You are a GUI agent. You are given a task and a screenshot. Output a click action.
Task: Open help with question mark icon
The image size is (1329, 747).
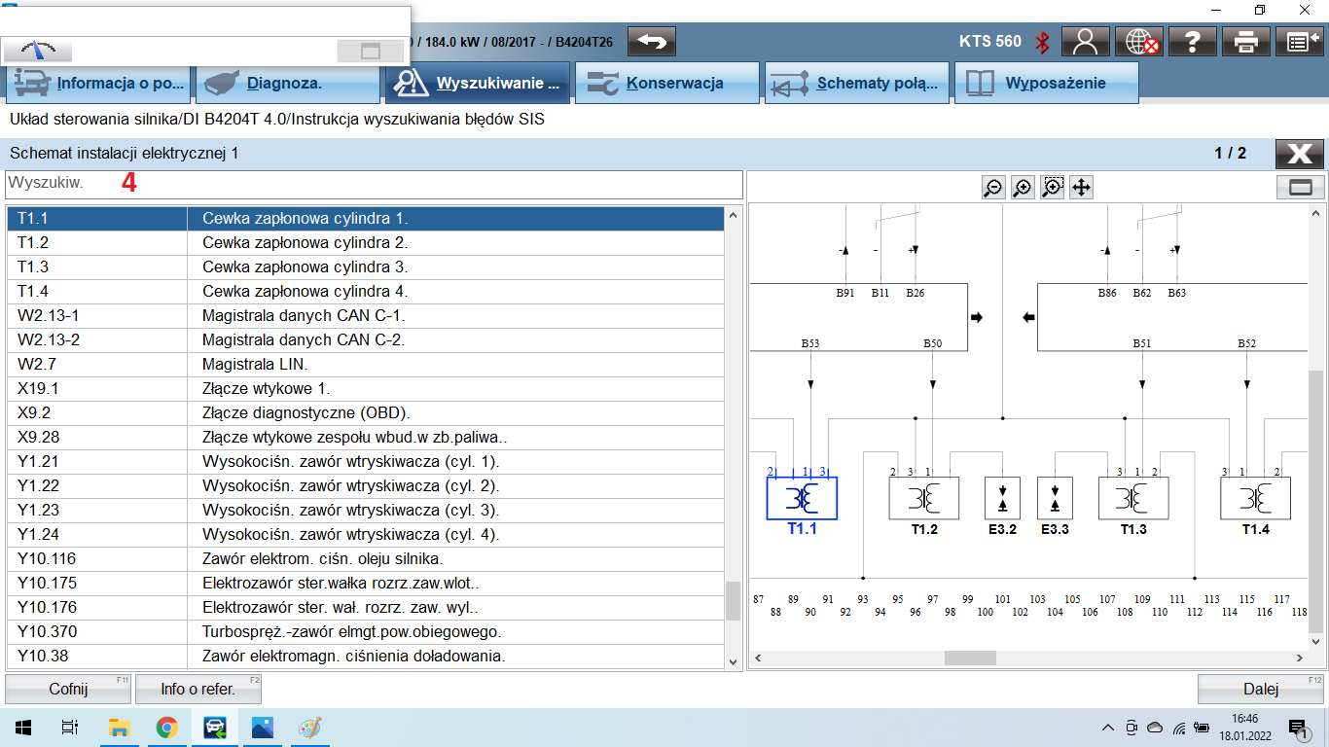(1192, 41)
